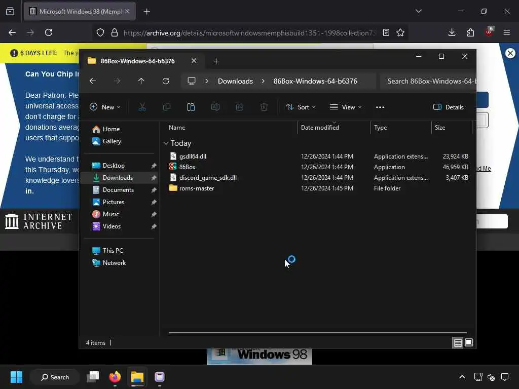Screen dimensions: 519x389
Task: Open Task View on taskbar
Action: pos(93,377)
